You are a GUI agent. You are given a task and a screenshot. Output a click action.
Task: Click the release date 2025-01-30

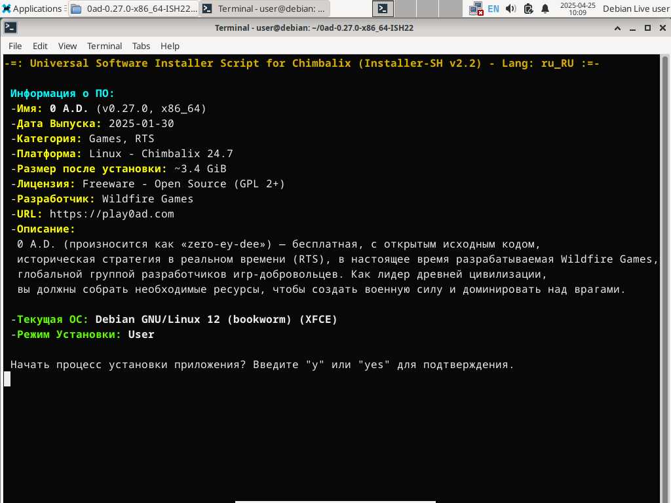click(142, 124)
